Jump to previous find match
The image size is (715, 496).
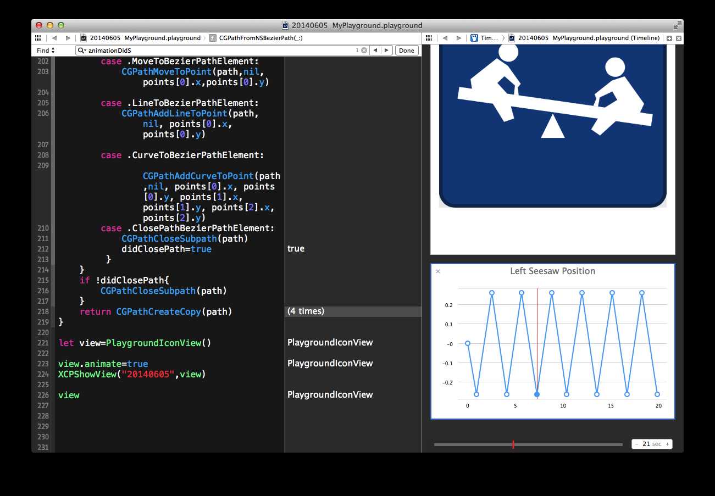pos(375,51)
